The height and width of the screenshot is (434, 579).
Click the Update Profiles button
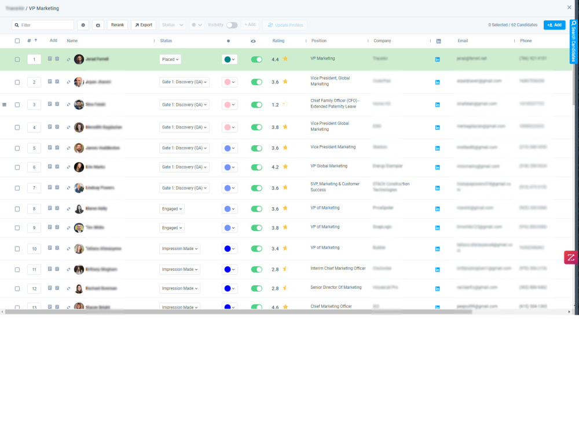(285, 25)
